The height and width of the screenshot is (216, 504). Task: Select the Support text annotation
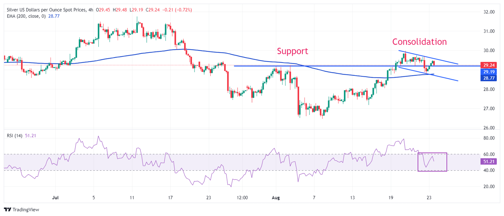click(292, 51)
